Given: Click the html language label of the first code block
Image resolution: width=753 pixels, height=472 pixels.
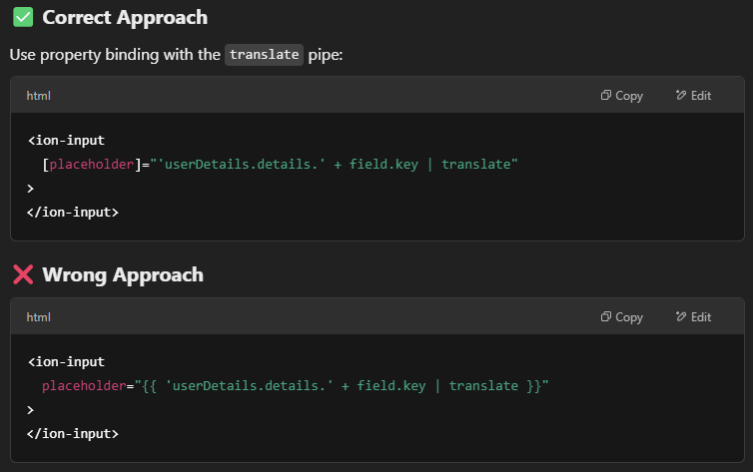Looking at the screenshot, I should [38, 96].
